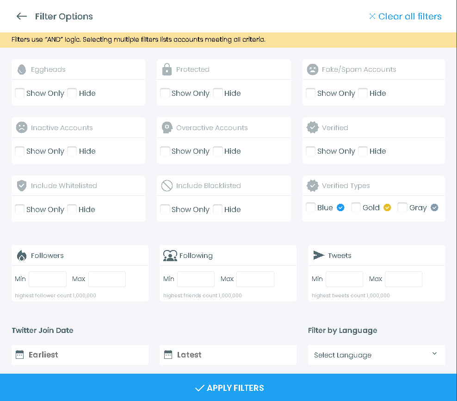The height and width of the screenshot is (401, 457).
Task: Click the back arrow at top left
Action: point(21,16)
